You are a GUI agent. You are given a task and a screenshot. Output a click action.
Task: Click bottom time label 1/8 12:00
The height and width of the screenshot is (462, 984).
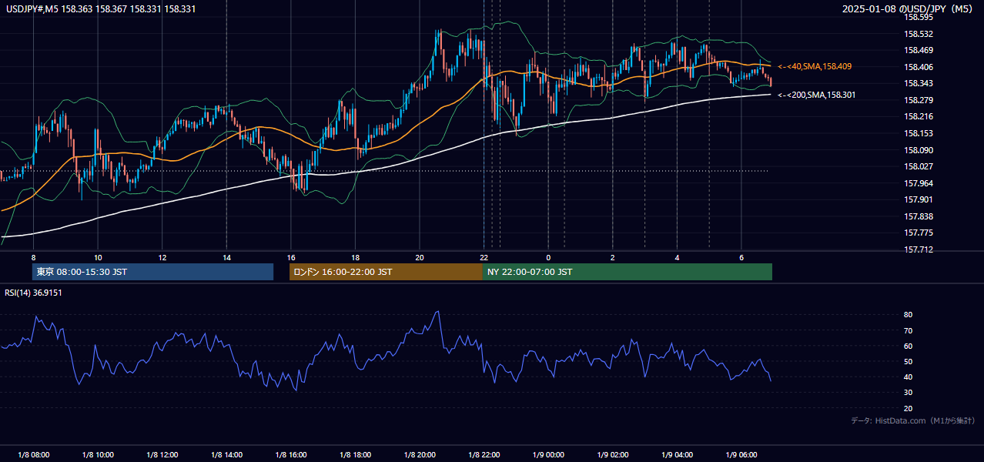[162, 455]
